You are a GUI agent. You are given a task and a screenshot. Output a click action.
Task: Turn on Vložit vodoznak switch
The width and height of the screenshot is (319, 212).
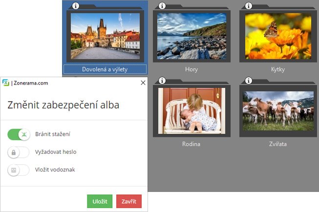[x=19, y=170]
